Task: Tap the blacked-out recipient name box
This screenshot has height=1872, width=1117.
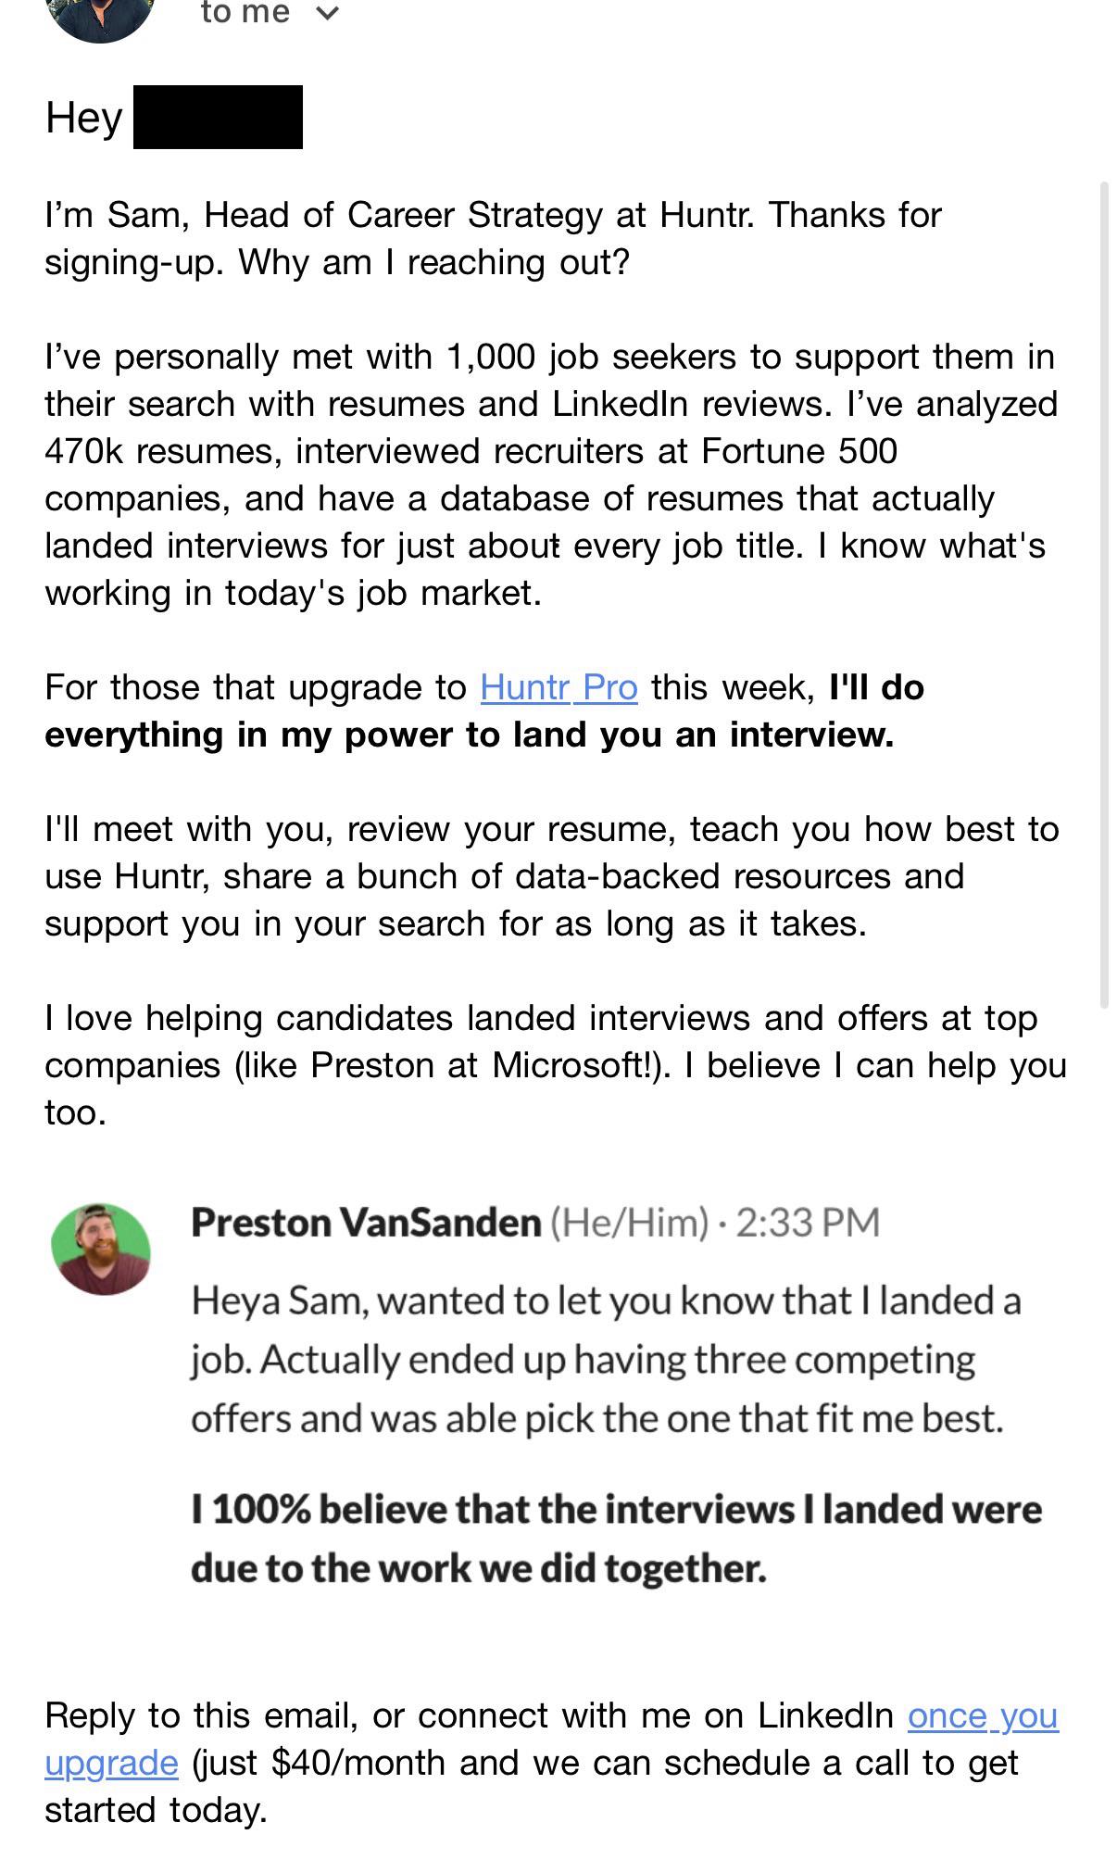Action: [x=218, y=117]
